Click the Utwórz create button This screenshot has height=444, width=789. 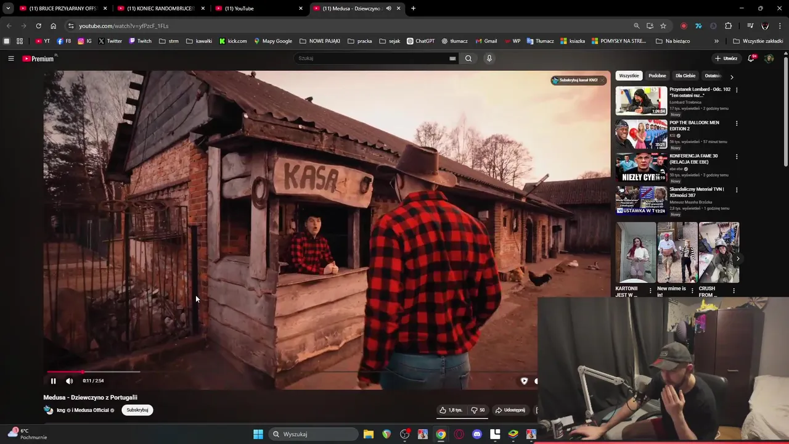[726, 59]
